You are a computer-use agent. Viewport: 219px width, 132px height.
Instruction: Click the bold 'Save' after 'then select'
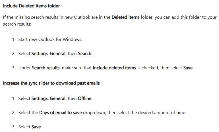tap(188, 68)
